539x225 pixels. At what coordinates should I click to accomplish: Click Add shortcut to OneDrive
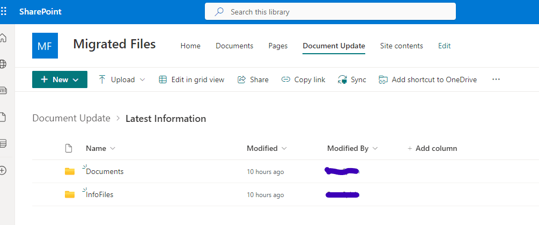(427, 79)
